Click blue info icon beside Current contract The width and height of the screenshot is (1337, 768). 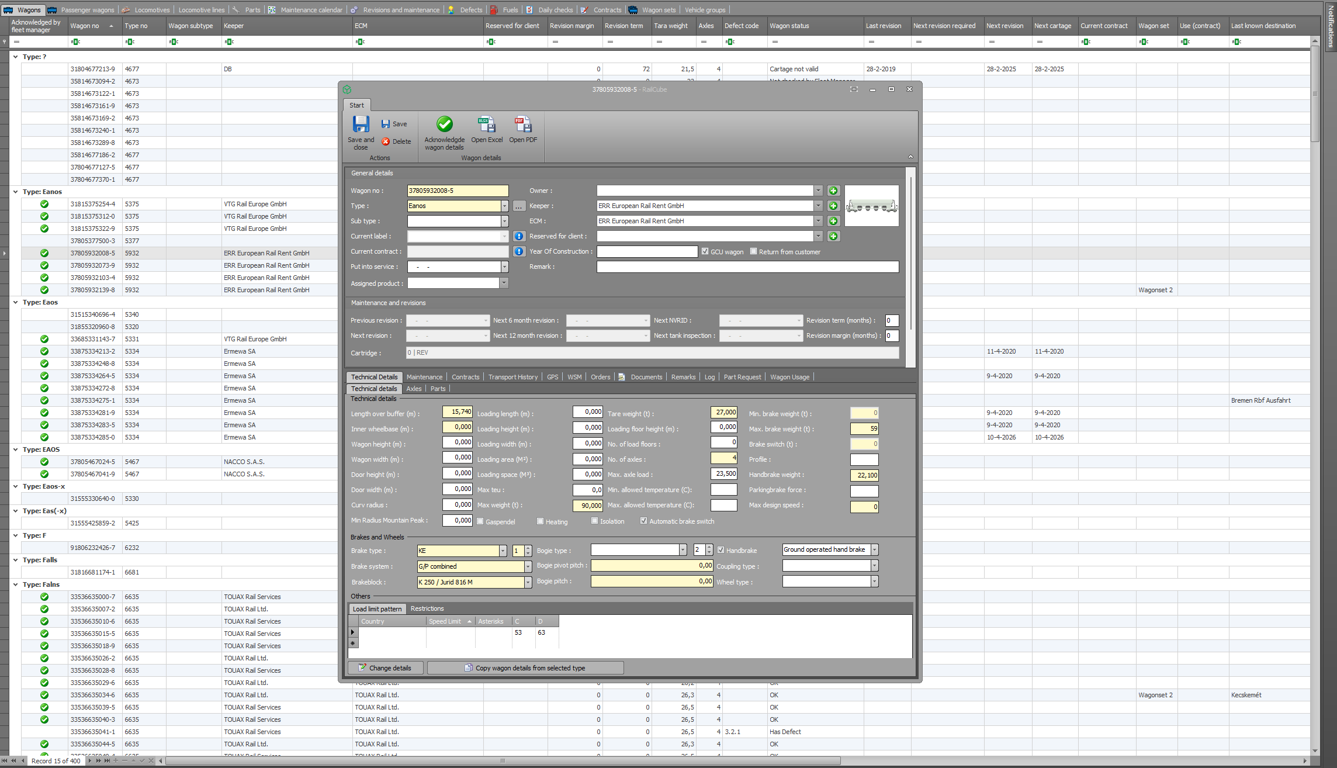[518, 251]
